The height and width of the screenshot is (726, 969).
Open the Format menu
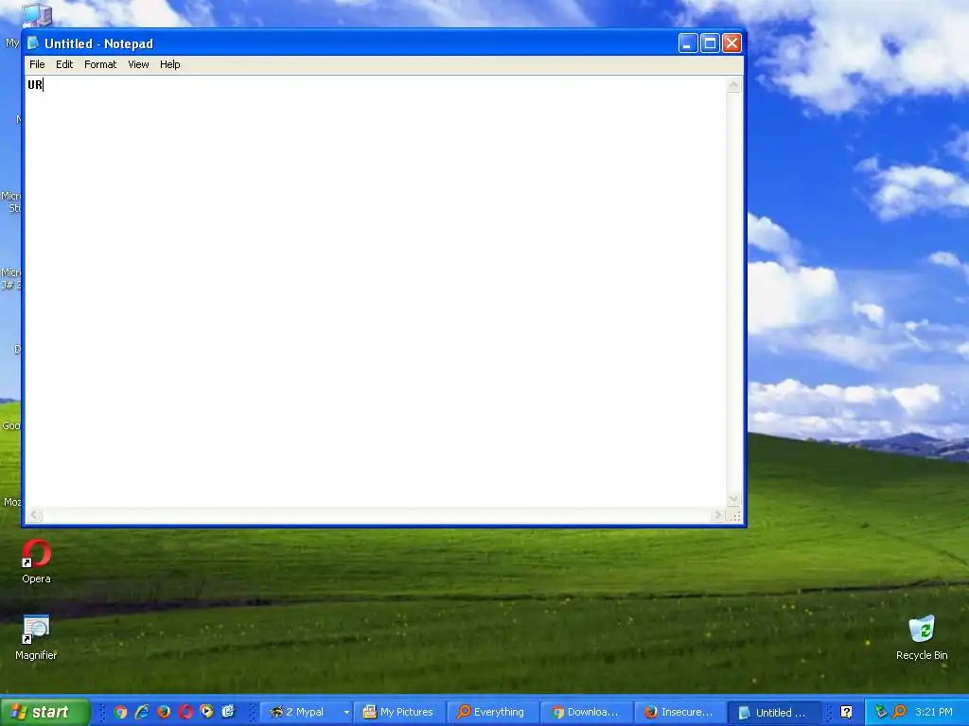pyautogui.click(x=100, y=64)
